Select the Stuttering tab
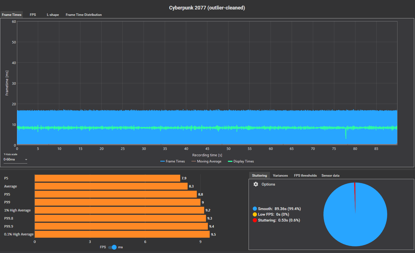This screenshot has height=253, width=415. click(x=259, y=176)
